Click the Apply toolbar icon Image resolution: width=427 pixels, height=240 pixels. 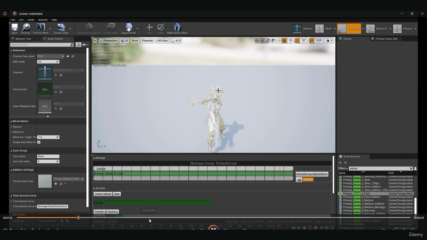(x=160, y=27)
